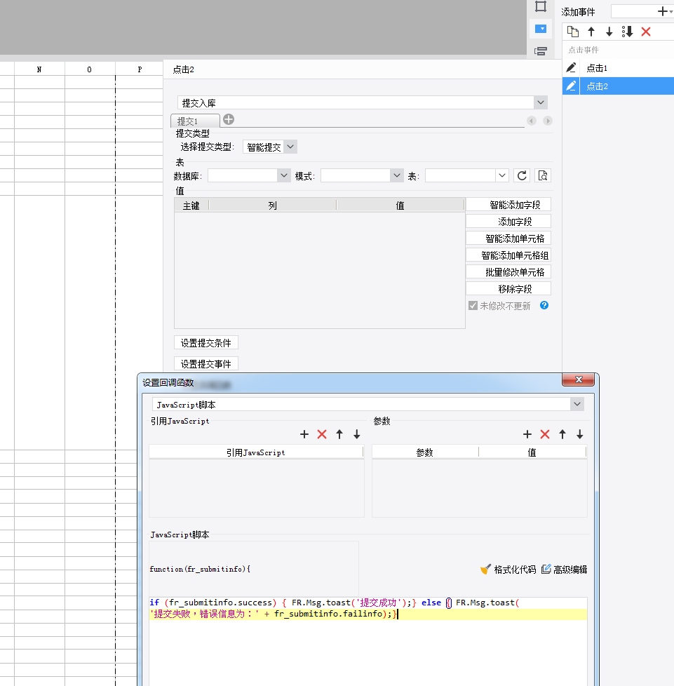The width and height of the screenshot is (674, 686).
Task: Expand the 提交入库 dropdown
Action: (x=541, y=102)
